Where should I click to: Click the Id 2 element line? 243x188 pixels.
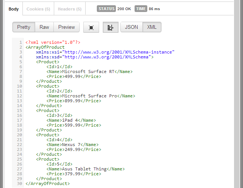(x=59, y=91)
